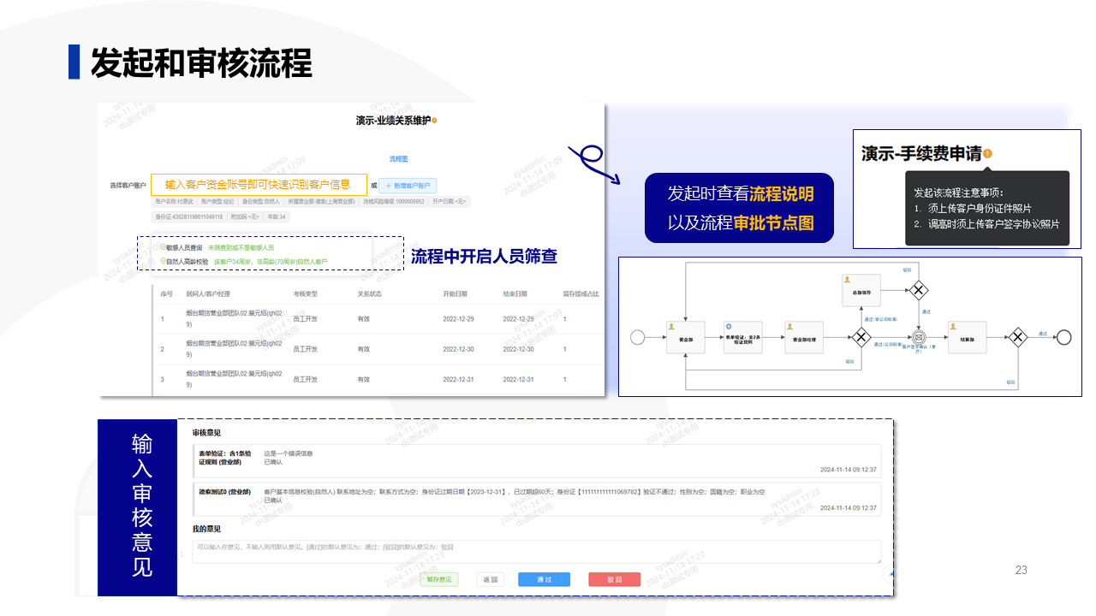Click the 暂存意见 button
Screen dimensions: 1096x616
click(439, 579)
